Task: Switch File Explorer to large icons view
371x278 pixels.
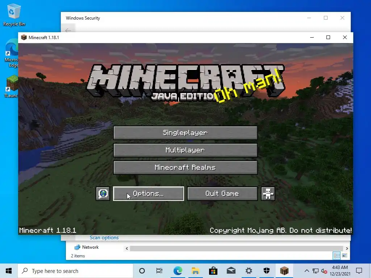Action: [345, 256]
